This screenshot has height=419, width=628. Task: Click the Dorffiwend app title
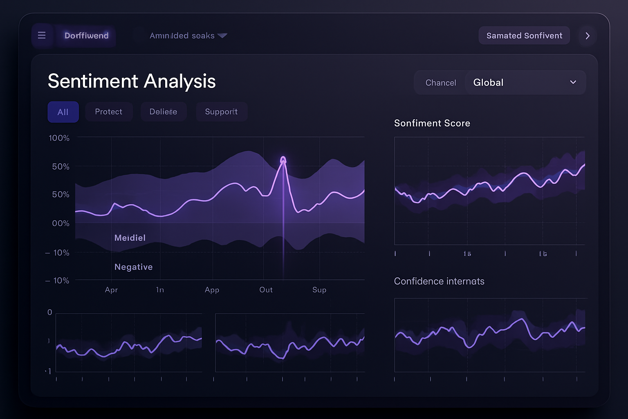click(86, 36)
